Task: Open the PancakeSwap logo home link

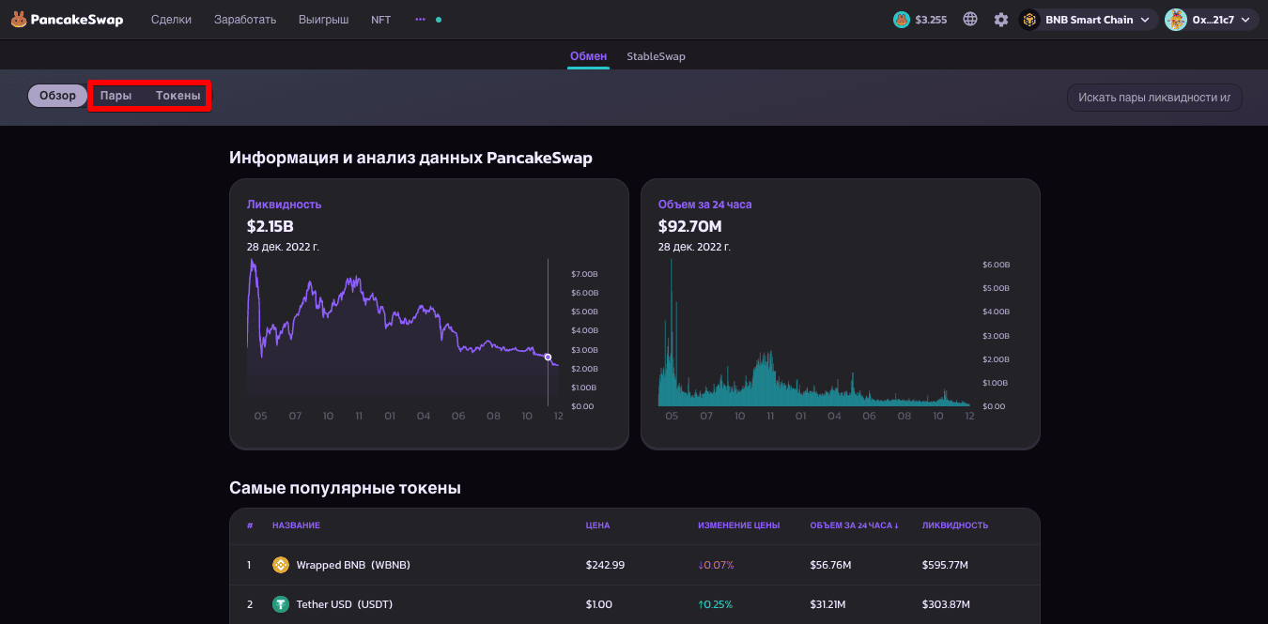Action: click(67, 19)
